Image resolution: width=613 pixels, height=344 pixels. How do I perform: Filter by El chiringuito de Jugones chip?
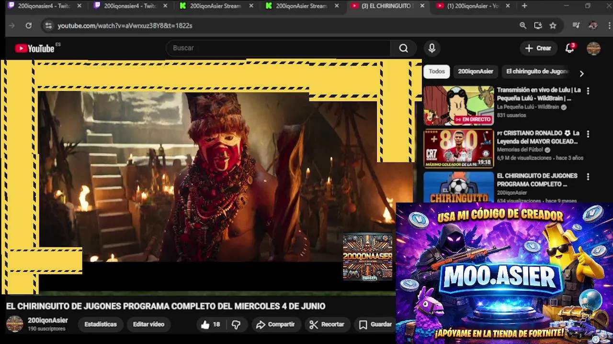click(x=537, y=72)
